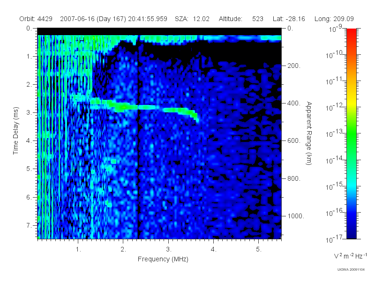375x281 pixels.
Task: Click the 'Orbit: 4429' header text
Action: click(36, 19)
